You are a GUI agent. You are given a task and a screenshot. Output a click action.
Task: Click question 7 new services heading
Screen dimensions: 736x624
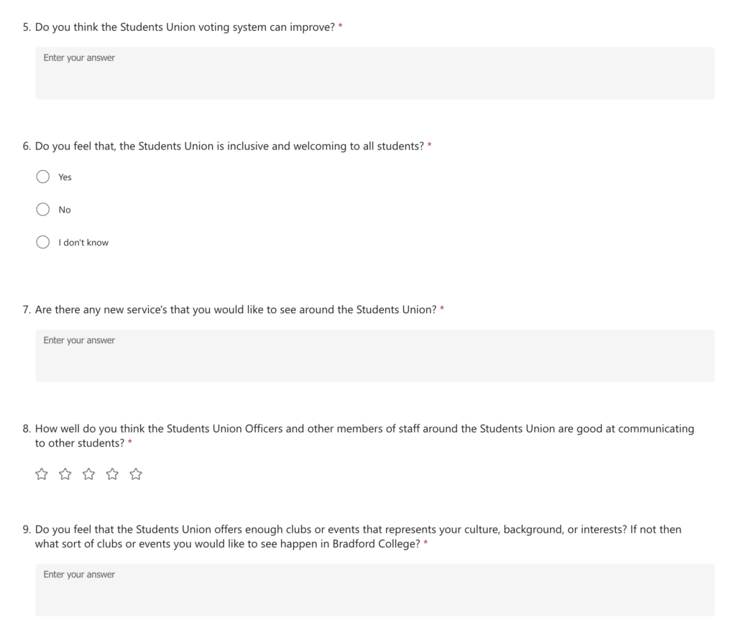tap(229, 310)
